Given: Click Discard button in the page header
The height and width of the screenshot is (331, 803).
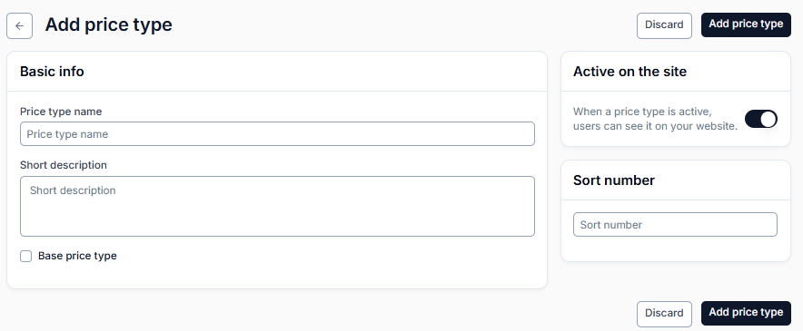Looking at the screenshot, I should (664, 25).
